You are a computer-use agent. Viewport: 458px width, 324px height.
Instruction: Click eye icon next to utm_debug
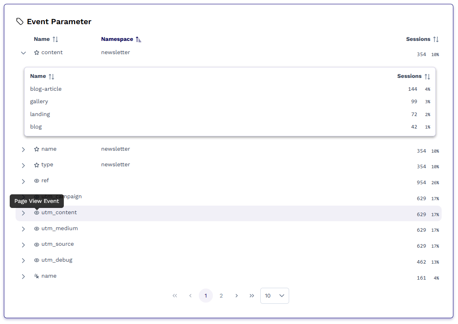[37, 260]
